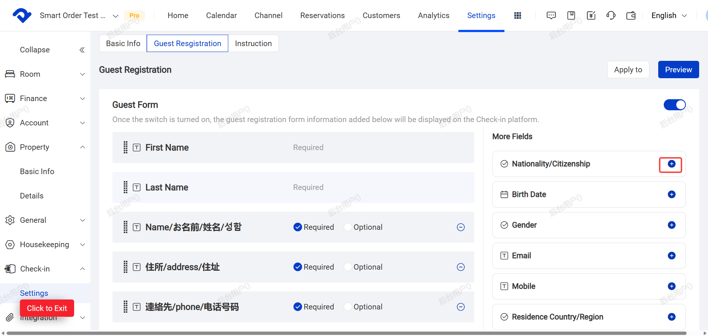This screenshot has height=336, width=708.
Task: Open the Customers menu
Action: tap(381, 15)
